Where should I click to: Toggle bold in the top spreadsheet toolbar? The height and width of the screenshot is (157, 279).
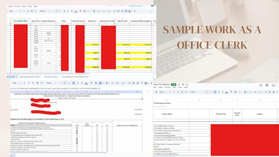point(64,11)
